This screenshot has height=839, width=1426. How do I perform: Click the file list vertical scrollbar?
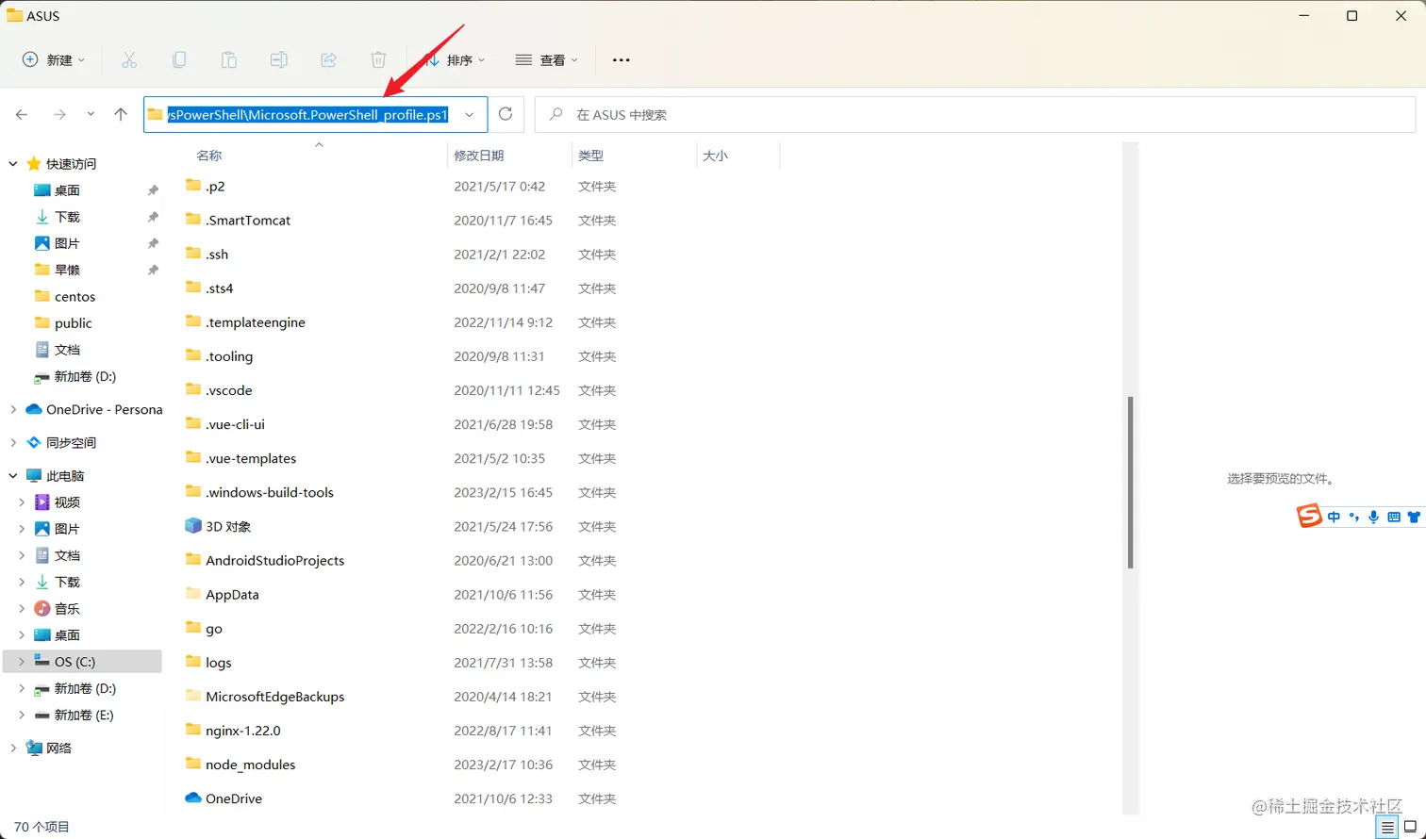click(x=1130, y=481)
